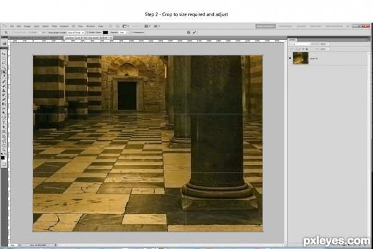Select the Brush tool
373x249 pixels.
coord(4,85)
